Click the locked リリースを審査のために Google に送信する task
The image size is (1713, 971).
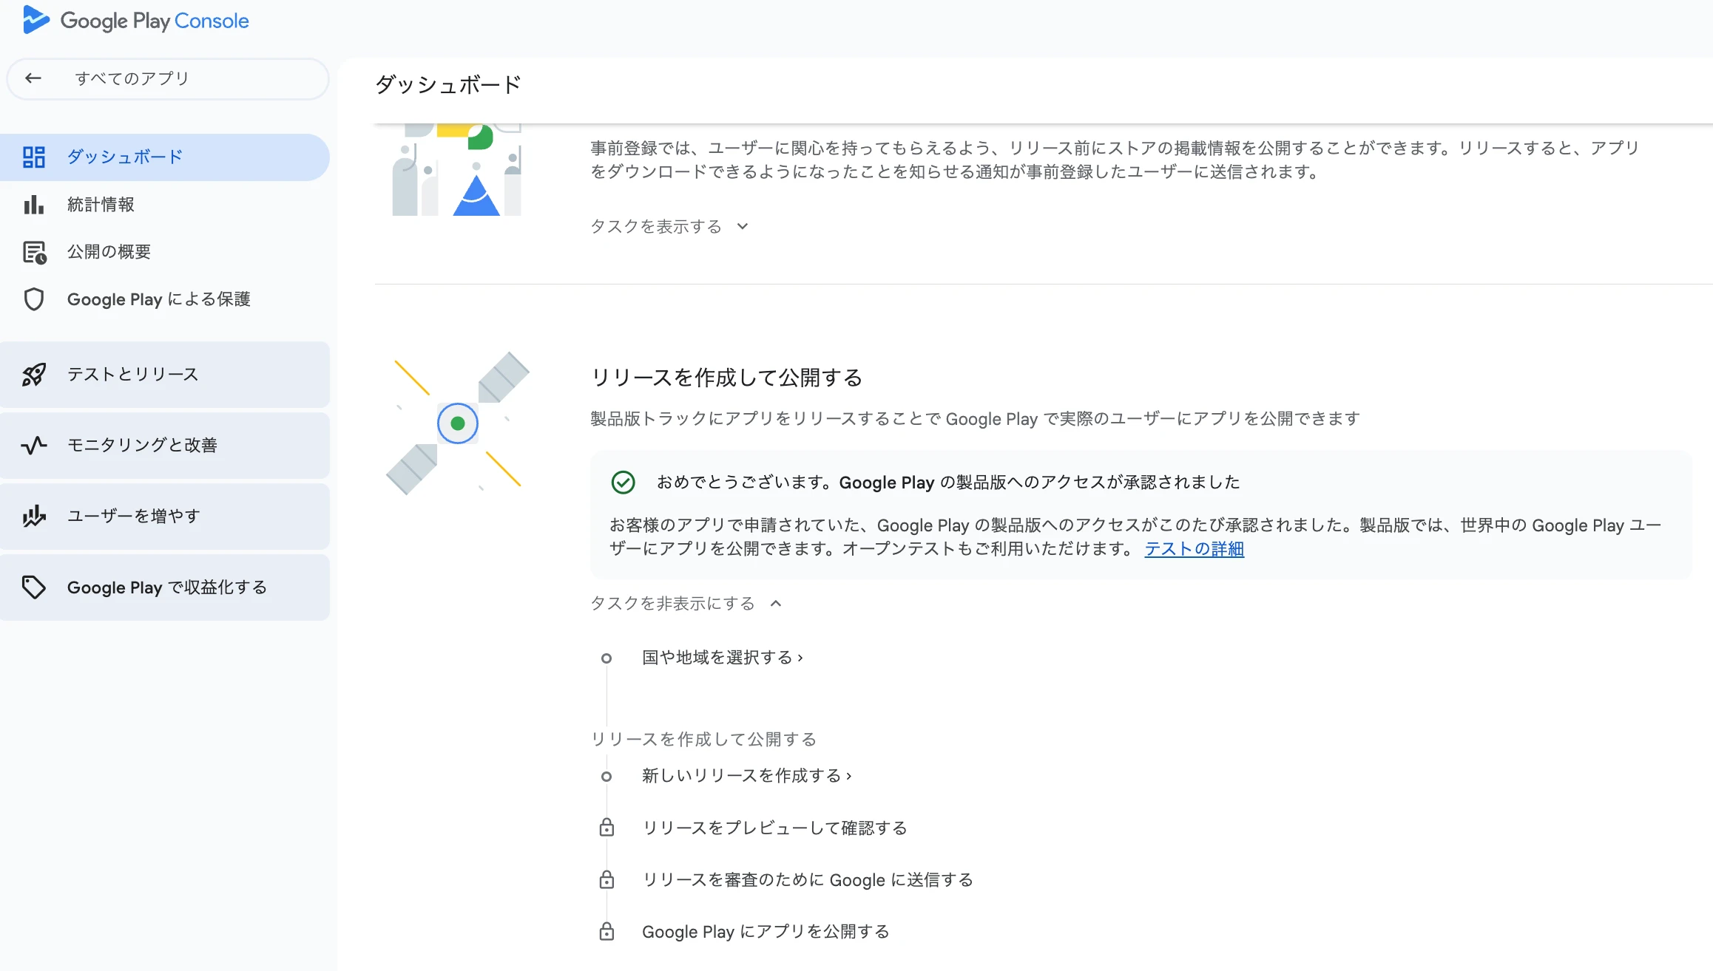pos(808,879)
